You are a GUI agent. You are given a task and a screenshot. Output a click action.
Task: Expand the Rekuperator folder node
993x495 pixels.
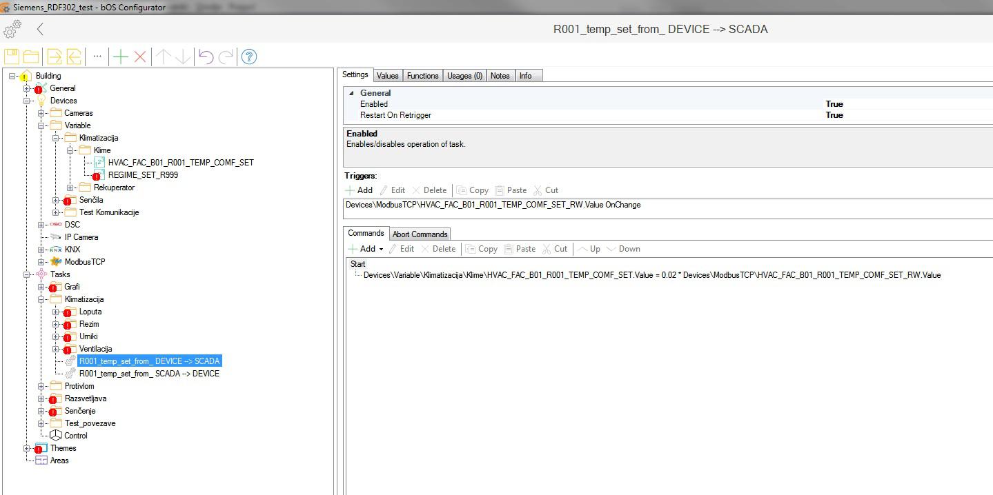coord(70,188)
